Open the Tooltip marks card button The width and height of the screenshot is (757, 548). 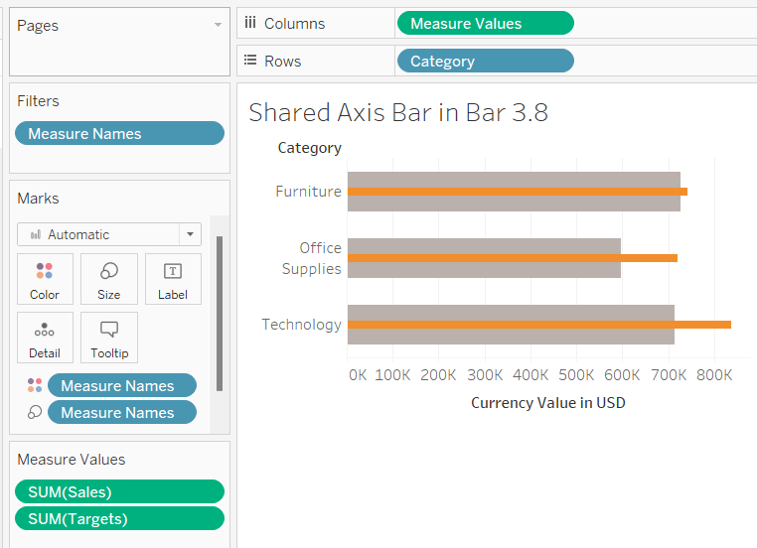[x=109, y=338]
